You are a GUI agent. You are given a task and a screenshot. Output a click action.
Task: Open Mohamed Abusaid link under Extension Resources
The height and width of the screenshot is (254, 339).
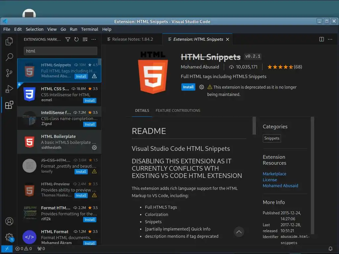[x=280, y=186]
